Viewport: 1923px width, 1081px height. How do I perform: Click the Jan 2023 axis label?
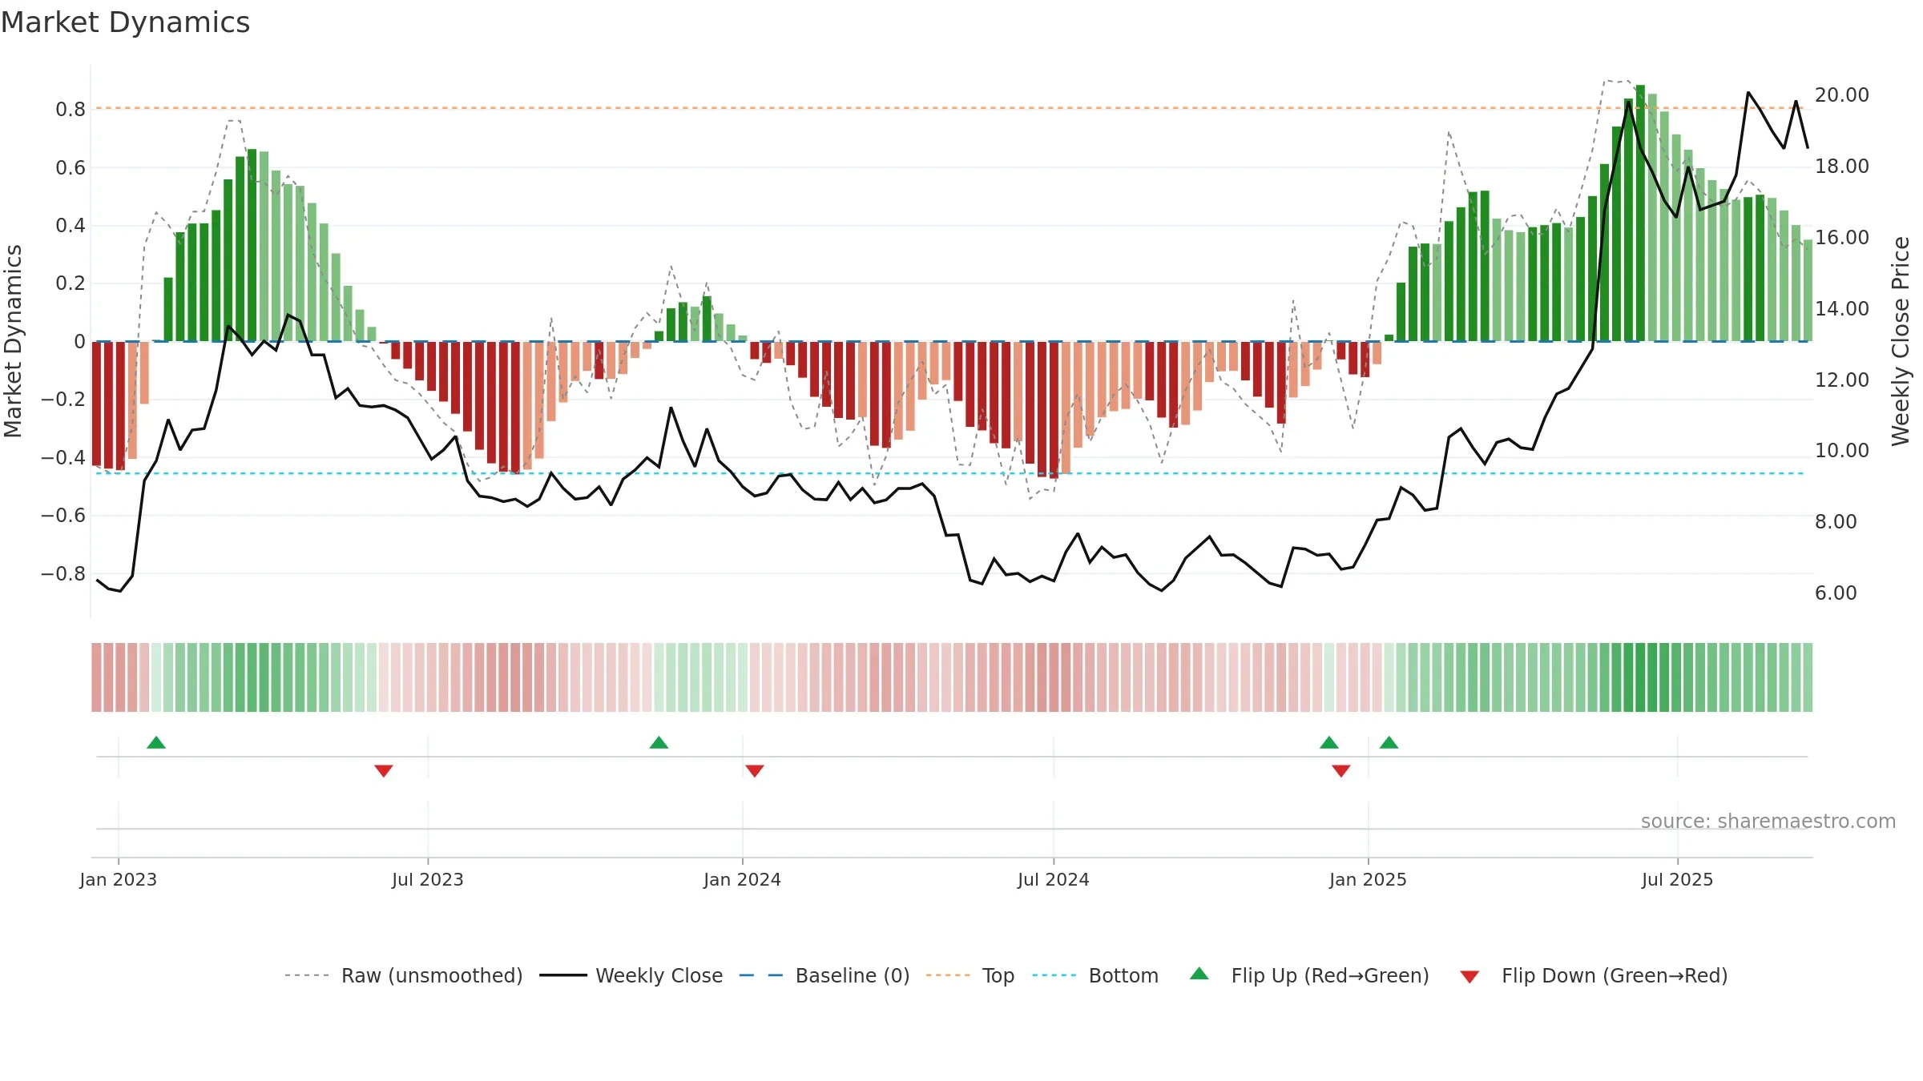[x=119, y=879]
